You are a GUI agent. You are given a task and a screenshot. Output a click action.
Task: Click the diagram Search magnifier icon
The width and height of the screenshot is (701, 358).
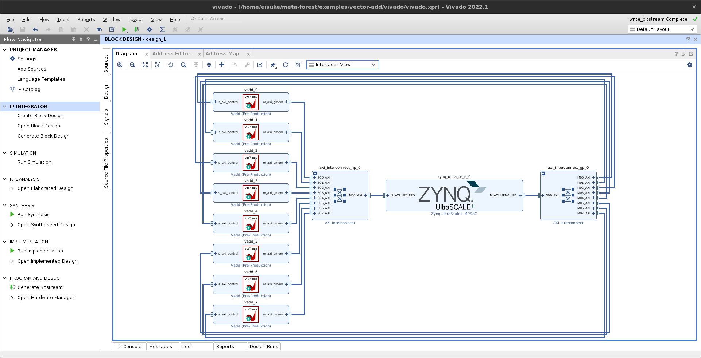183,65
